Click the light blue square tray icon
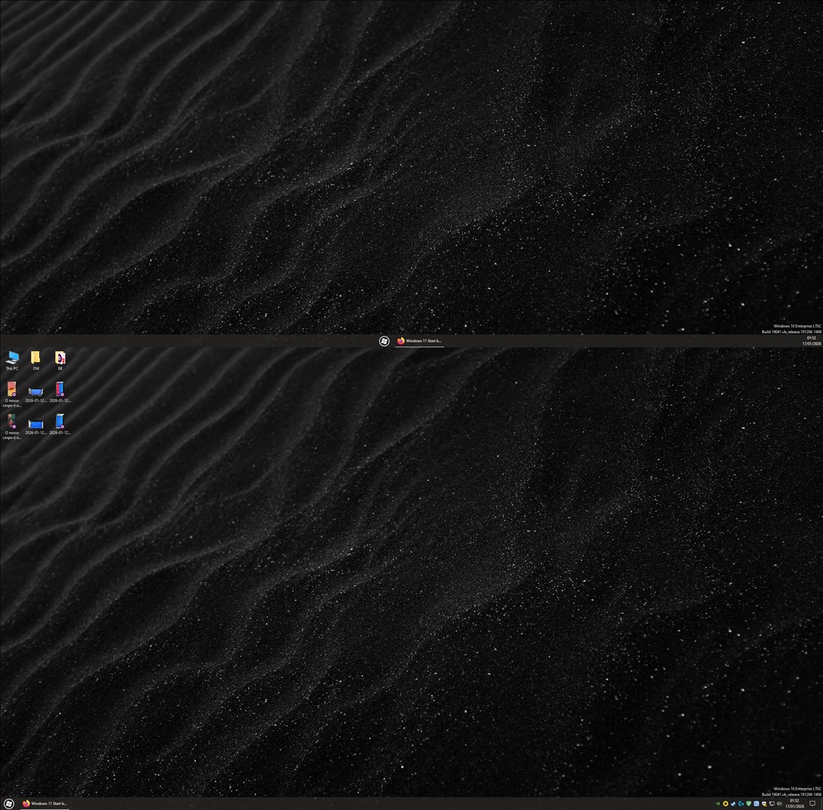This screenshot has width=823, height=810. (x=756, y=803)
